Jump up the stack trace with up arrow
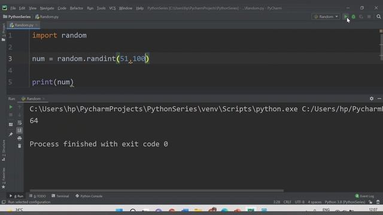 click(x=20, y=107)
